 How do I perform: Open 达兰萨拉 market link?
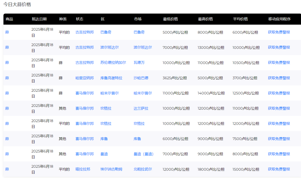pos(141,109)
